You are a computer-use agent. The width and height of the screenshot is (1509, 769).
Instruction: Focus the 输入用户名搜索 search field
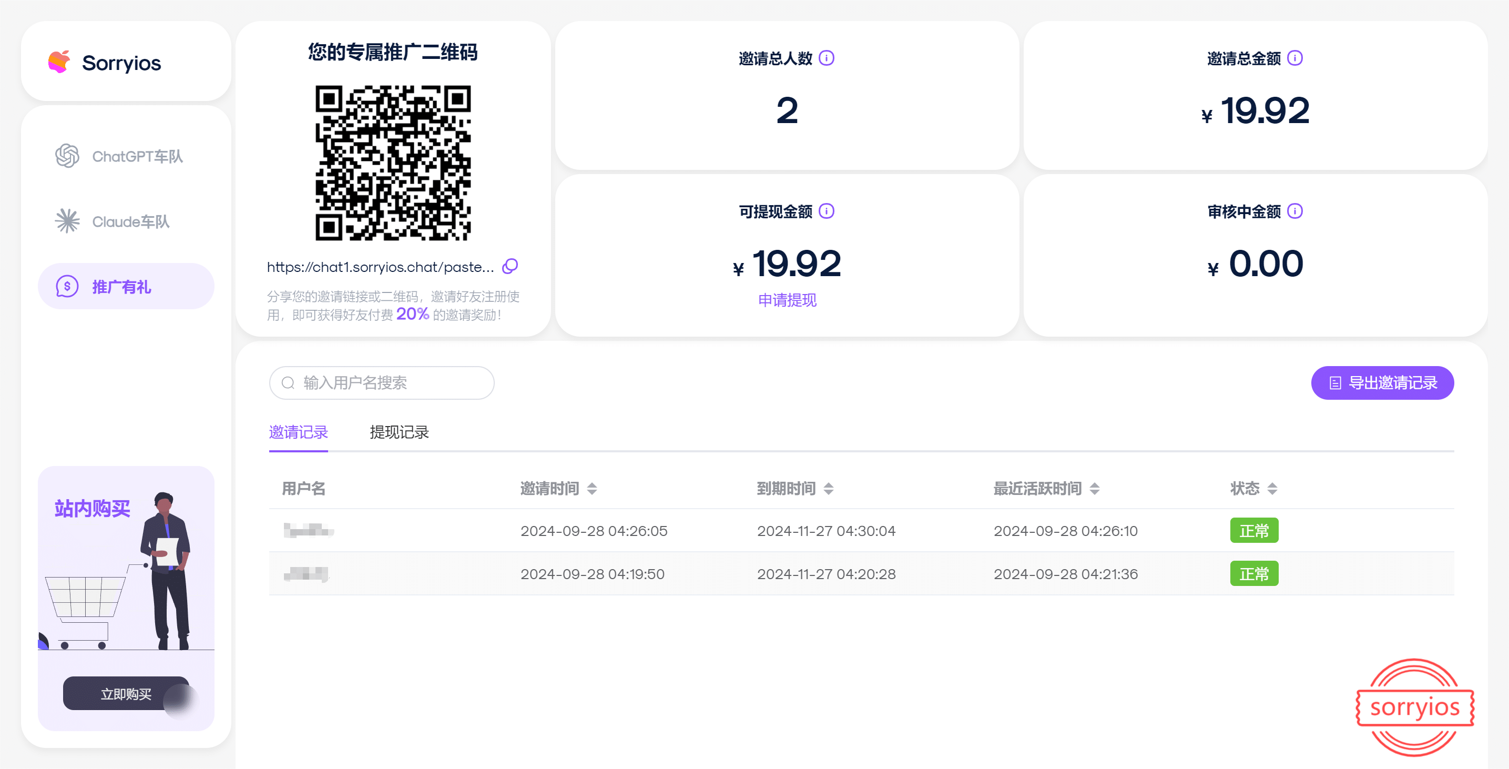click(381, 383)
